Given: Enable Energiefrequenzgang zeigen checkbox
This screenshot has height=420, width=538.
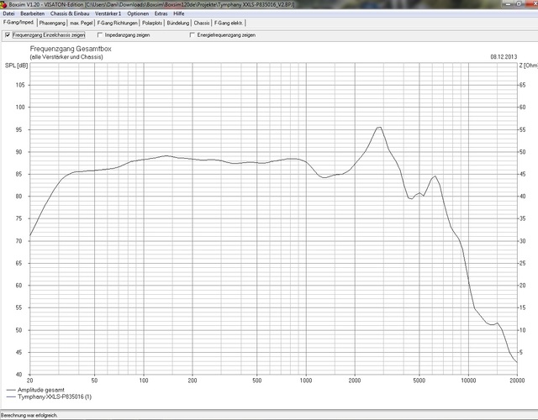Looking at the screenshot, I should coord(193,35).
